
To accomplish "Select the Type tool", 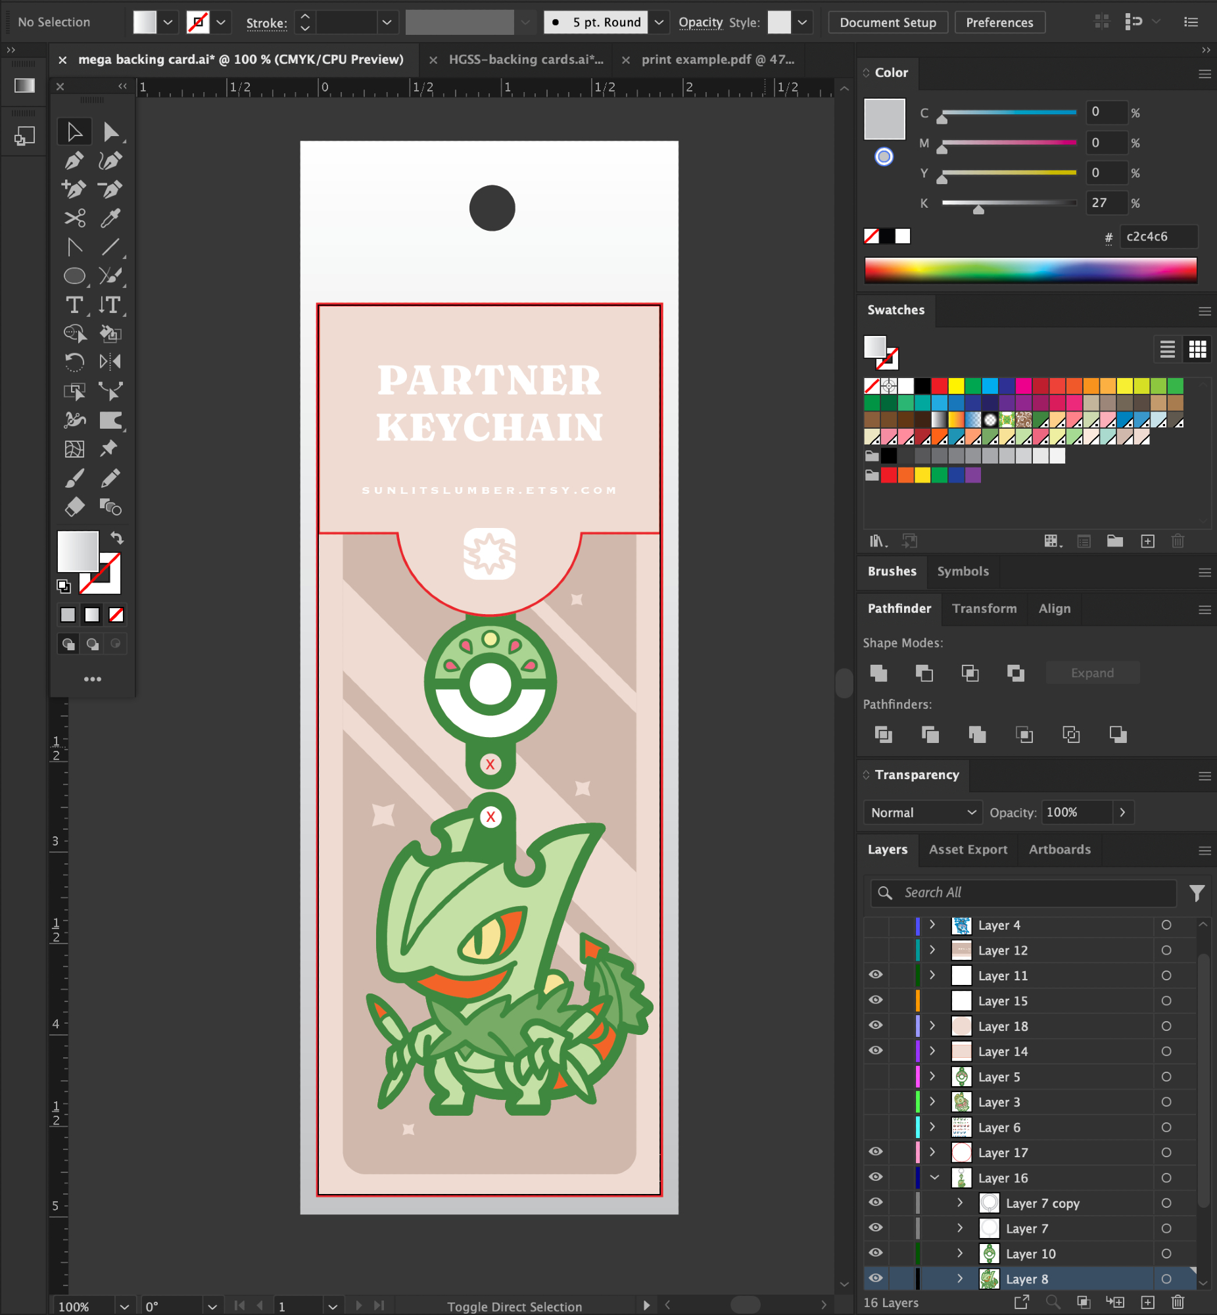I will (x=74, y=305).
